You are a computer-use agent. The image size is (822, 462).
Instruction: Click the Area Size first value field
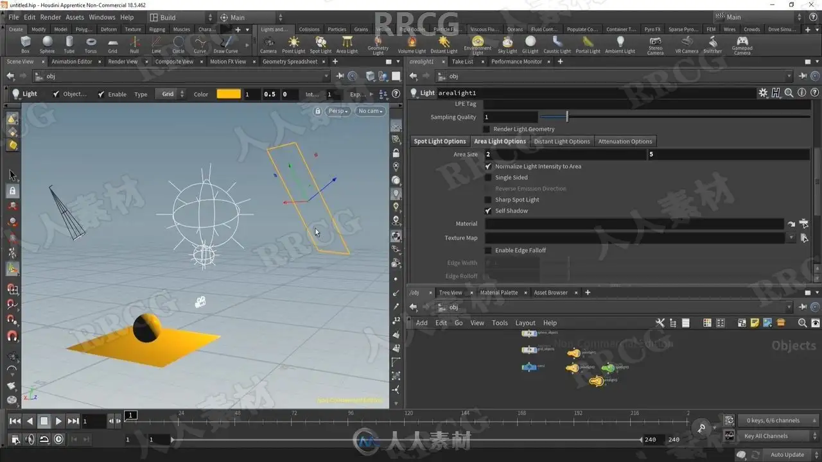[x=565, y=155]
